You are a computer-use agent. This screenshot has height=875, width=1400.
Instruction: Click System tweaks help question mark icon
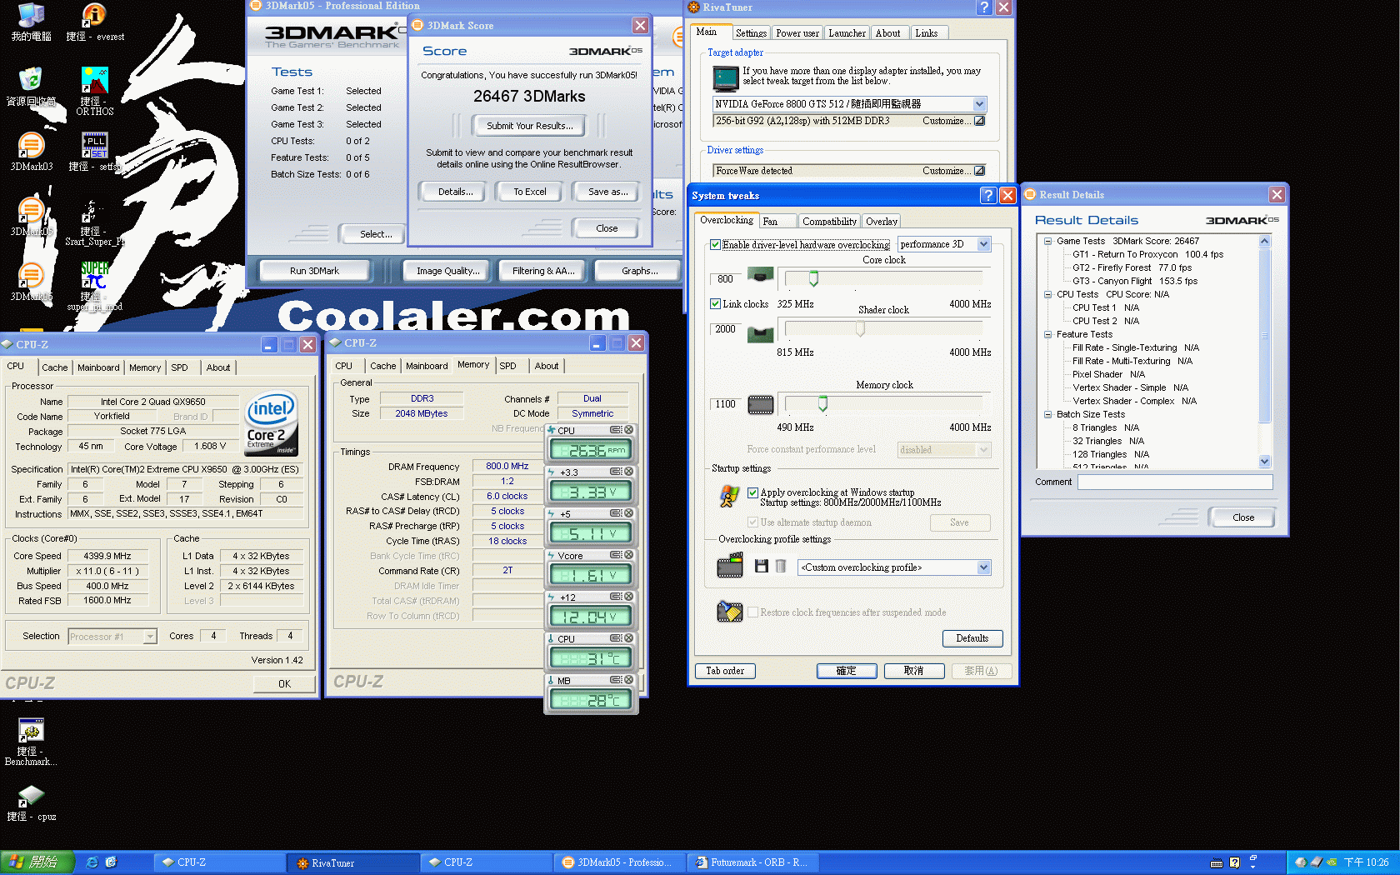tap(988, 195)
